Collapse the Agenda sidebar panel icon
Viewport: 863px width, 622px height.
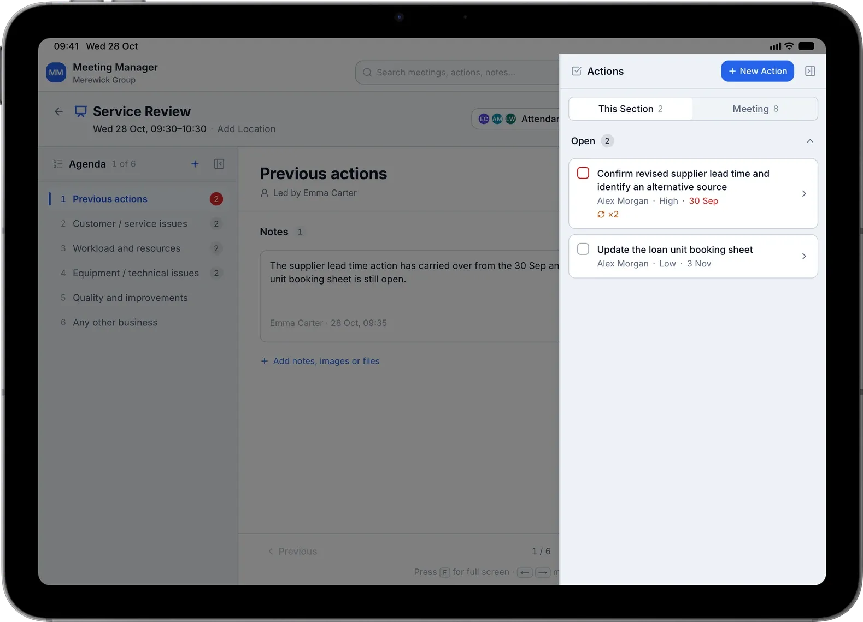tap(219, 164)
